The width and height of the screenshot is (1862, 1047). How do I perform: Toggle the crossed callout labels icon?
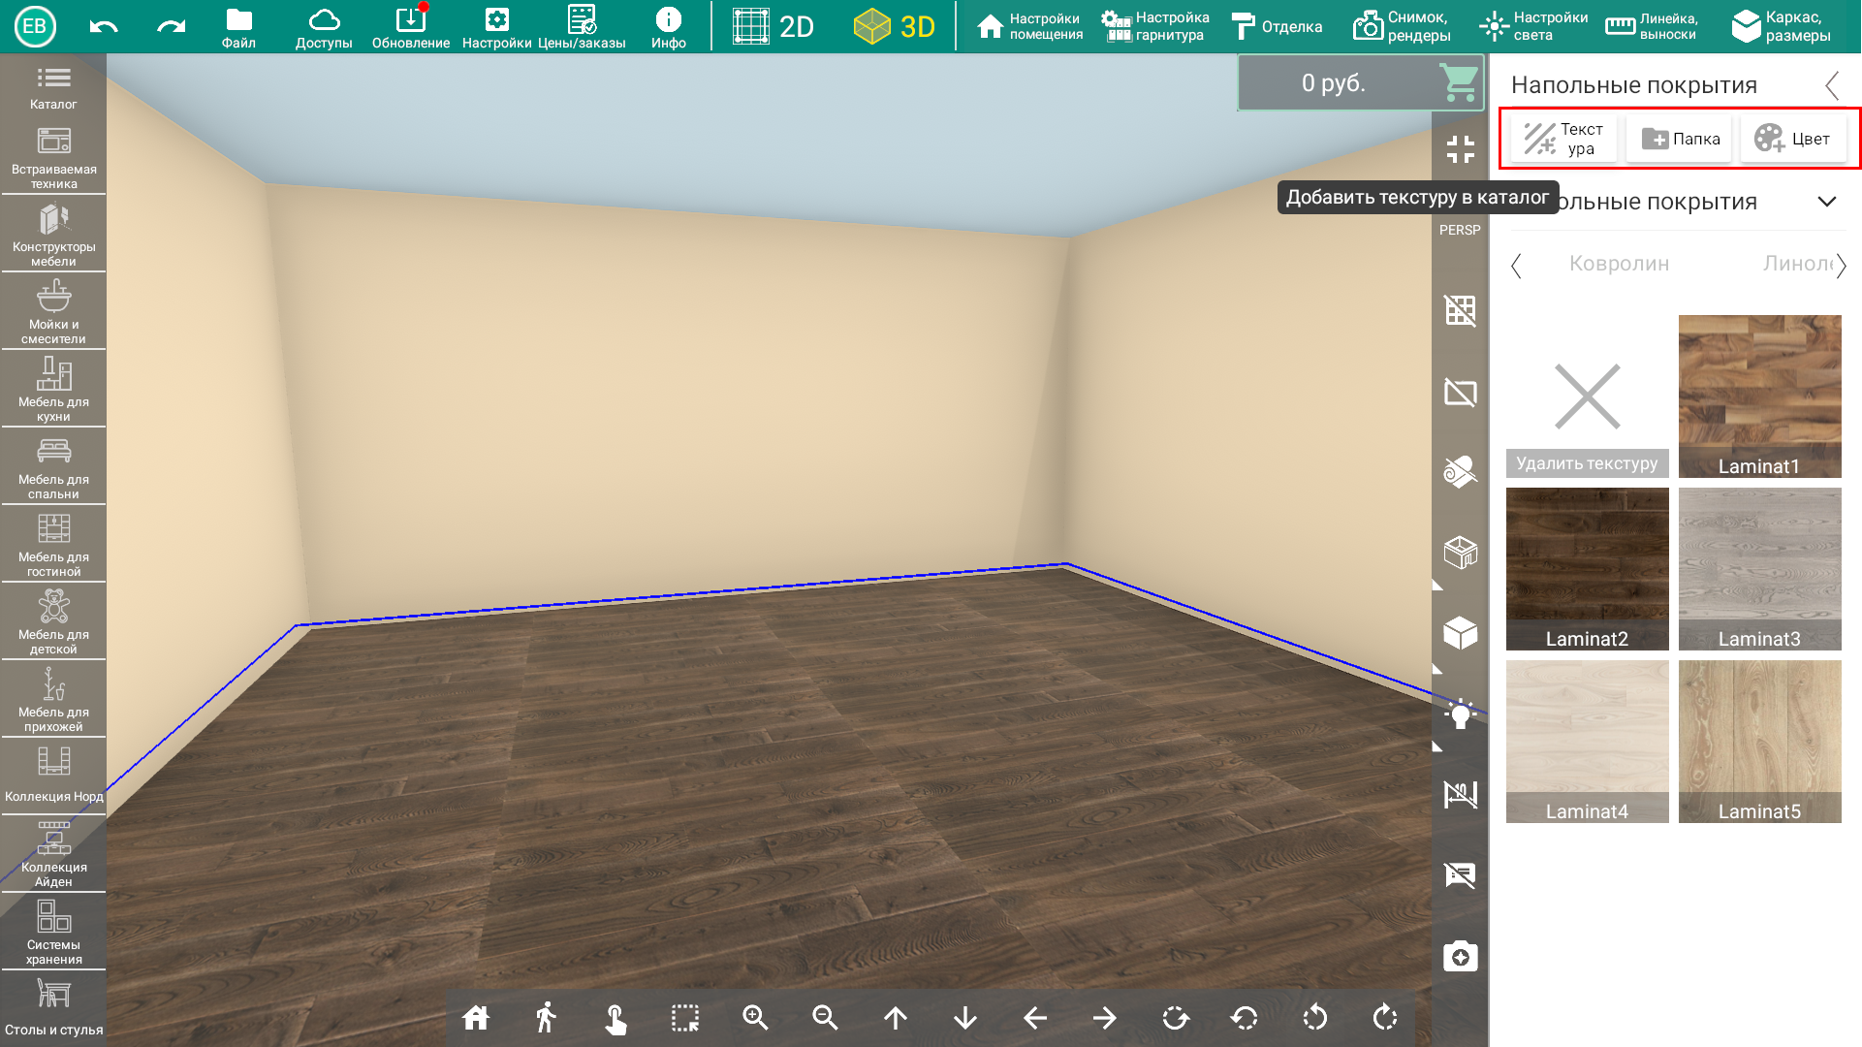pos(1460,875)
